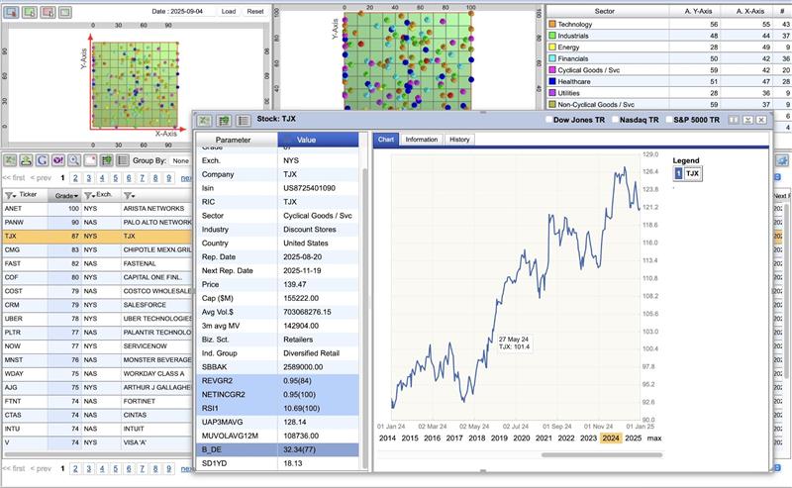Click the list icon beside Group By
The width and height of the screenshot is (792, 488).
[122, 159]
